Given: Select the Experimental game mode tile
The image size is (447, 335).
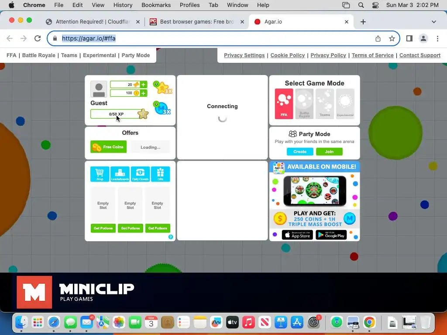Looking at the screenshot, I should click(x=345, y=104).
